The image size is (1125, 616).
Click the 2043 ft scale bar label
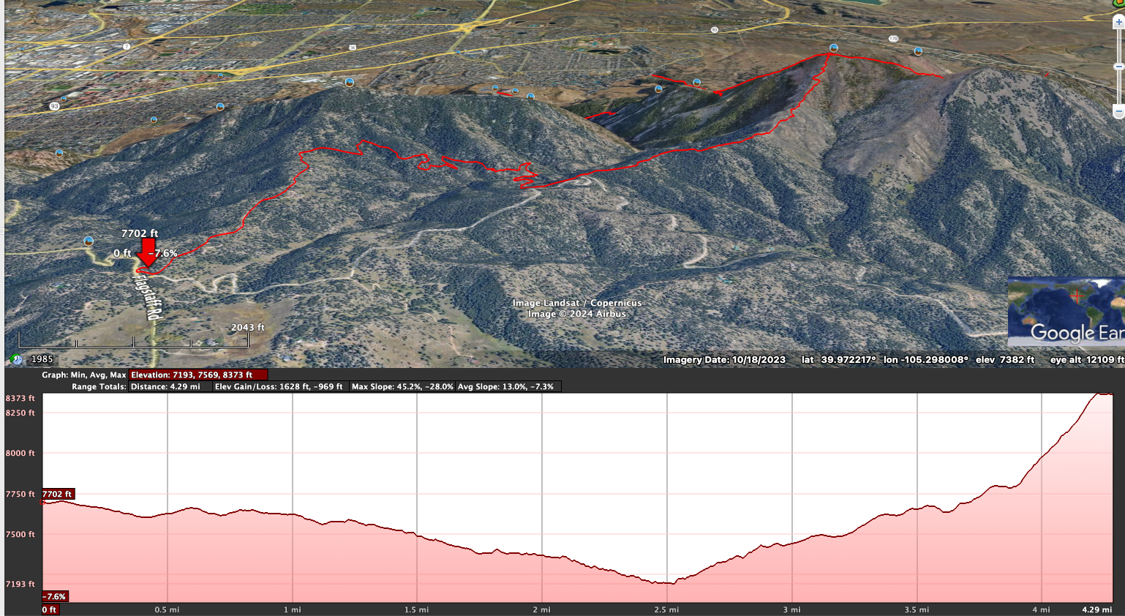point(247,328)
